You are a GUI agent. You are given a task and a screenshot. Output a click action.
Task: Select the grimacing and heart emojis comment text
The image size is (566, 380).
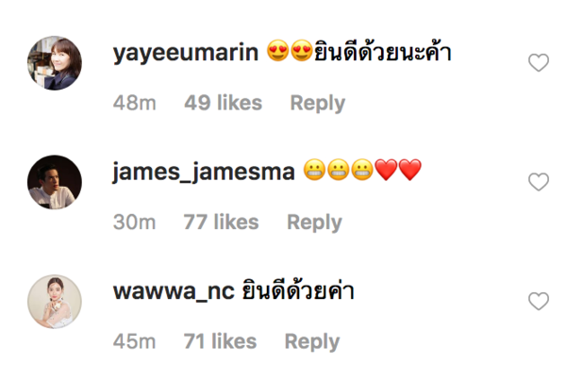pos(362,170)
